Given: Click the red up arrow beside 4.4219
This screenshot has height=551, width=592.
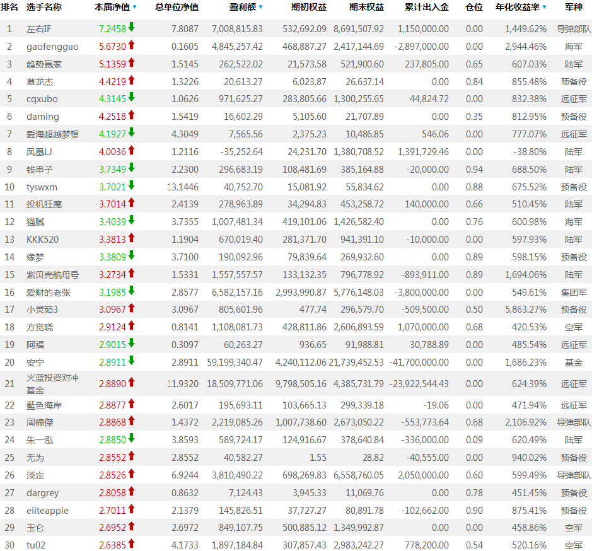Looking at the screenshot, I should pos(131,79).
